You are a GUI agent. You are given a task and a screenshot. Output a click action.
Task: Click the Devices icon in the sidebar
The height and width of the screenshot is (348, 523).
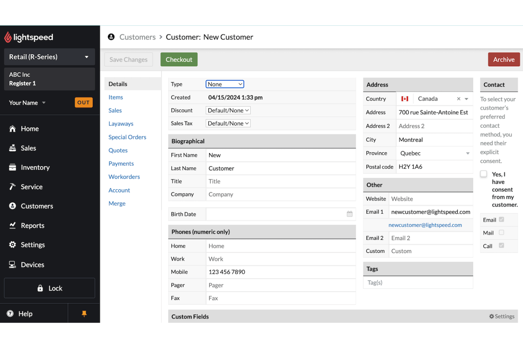point(13,264)
